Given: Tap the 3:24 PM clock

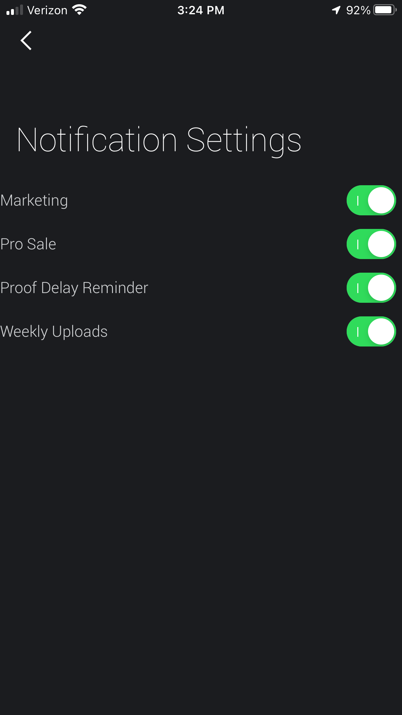Looking at the screenshot, I should pyautogui.click(x=201, y=10).
